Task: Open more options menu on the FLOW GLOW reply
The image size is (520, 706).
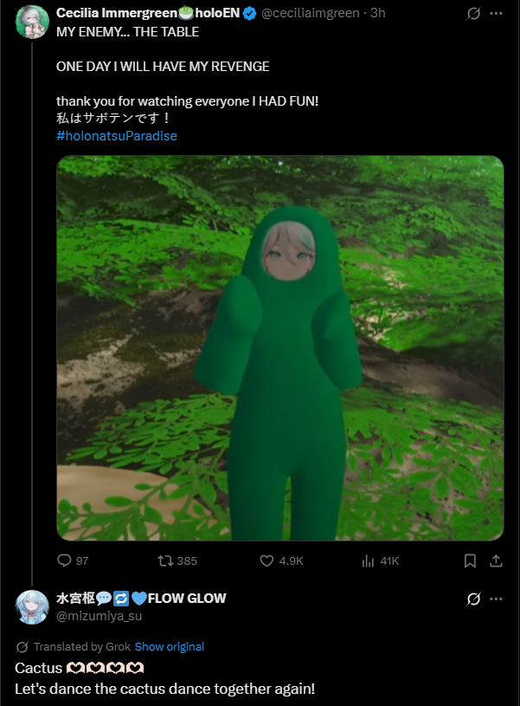Action: point(496,599)
